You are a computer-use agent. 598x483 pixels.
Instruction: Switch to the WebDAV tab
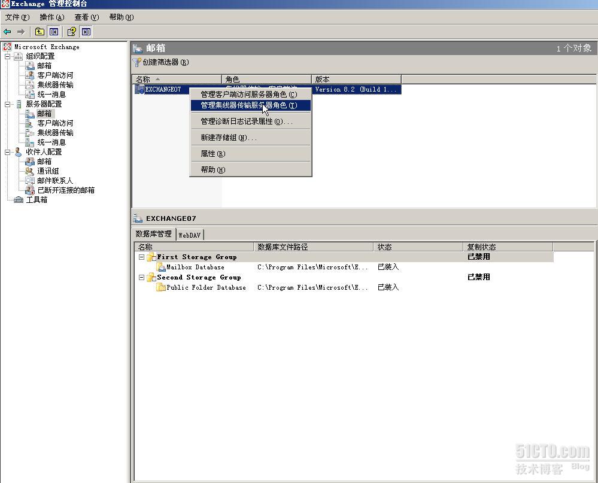coord(190,235)
